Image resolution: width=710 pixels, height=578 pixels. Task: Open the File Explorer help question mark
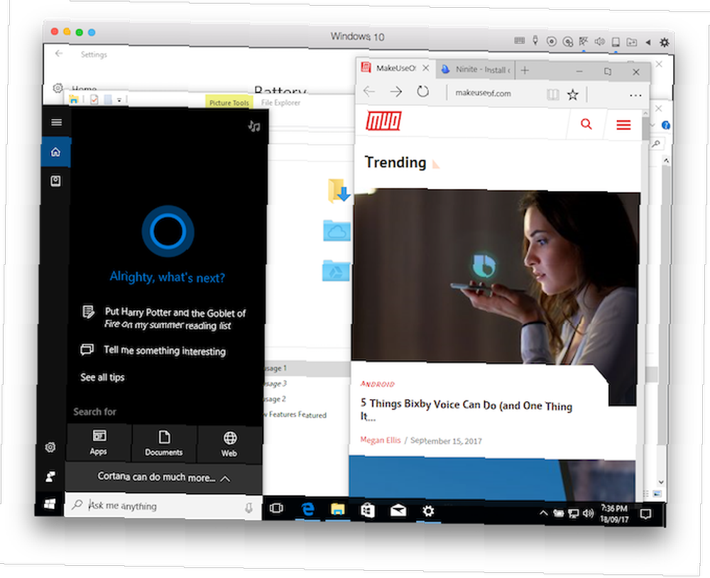(666, 126)
